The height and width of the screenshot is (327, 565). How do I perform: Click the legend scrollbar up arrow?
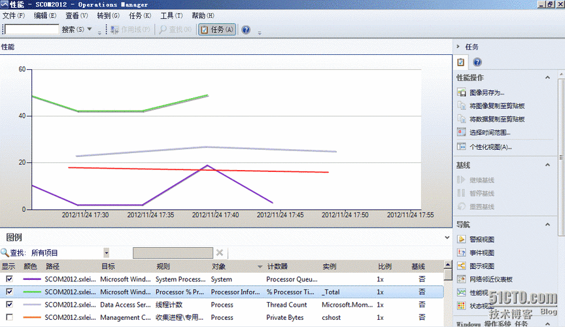tap(448, 265)
